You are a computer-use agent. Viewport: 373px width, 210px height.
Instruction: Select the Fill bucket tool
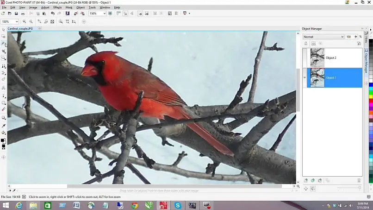(4, 133)
